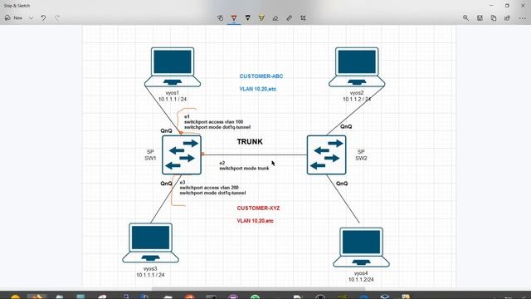Image resolution: width=531 pixels, height=299 pixels.
Task: Click 'switchport access vlan 200' text
Action: point(209,188)
